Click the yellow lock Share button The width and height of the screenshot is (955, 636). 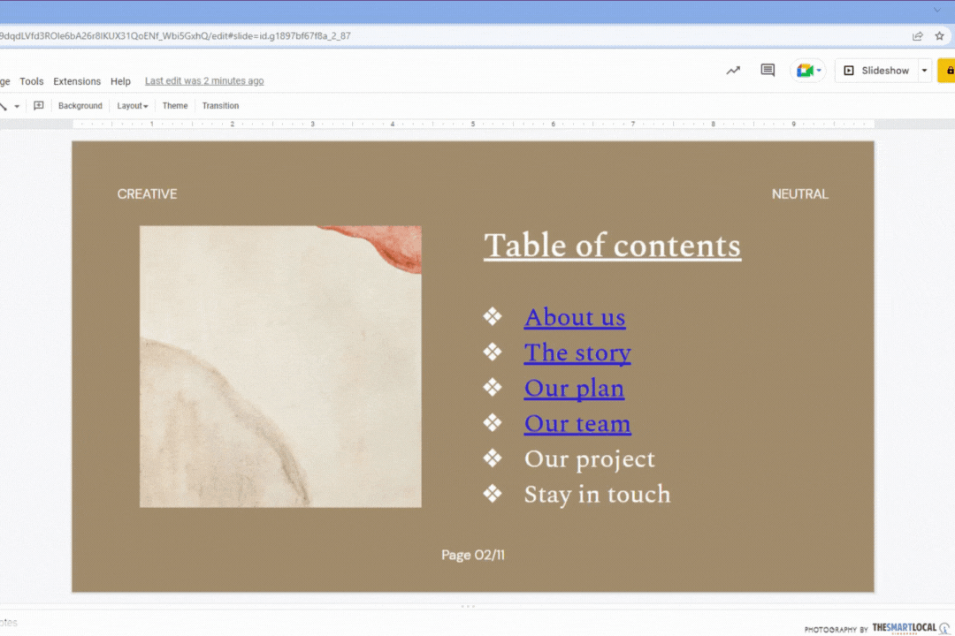[948, 71]
